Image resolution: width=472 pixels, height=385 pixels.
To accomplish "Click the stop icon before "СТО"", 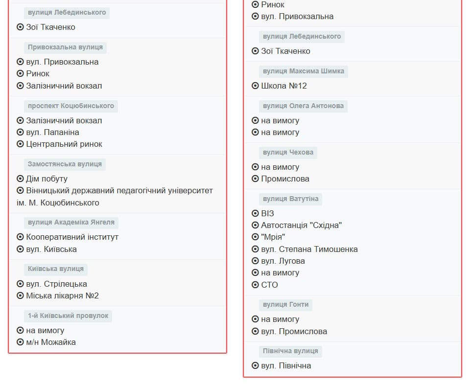I will [x=255, y=285].
